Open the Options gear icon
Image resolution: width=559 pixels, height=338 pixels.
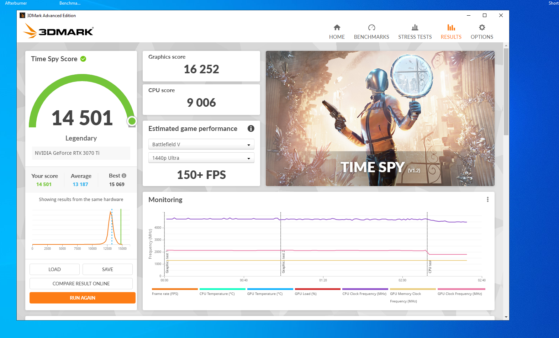click(x=482, y=27)
